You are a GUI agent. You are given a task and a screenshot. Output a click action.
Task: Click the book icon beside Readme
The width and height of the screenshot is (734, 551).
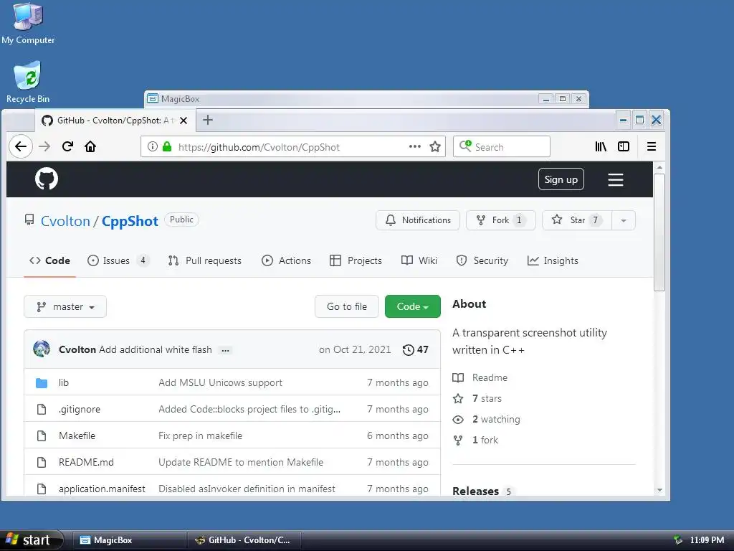click(458, 377)
